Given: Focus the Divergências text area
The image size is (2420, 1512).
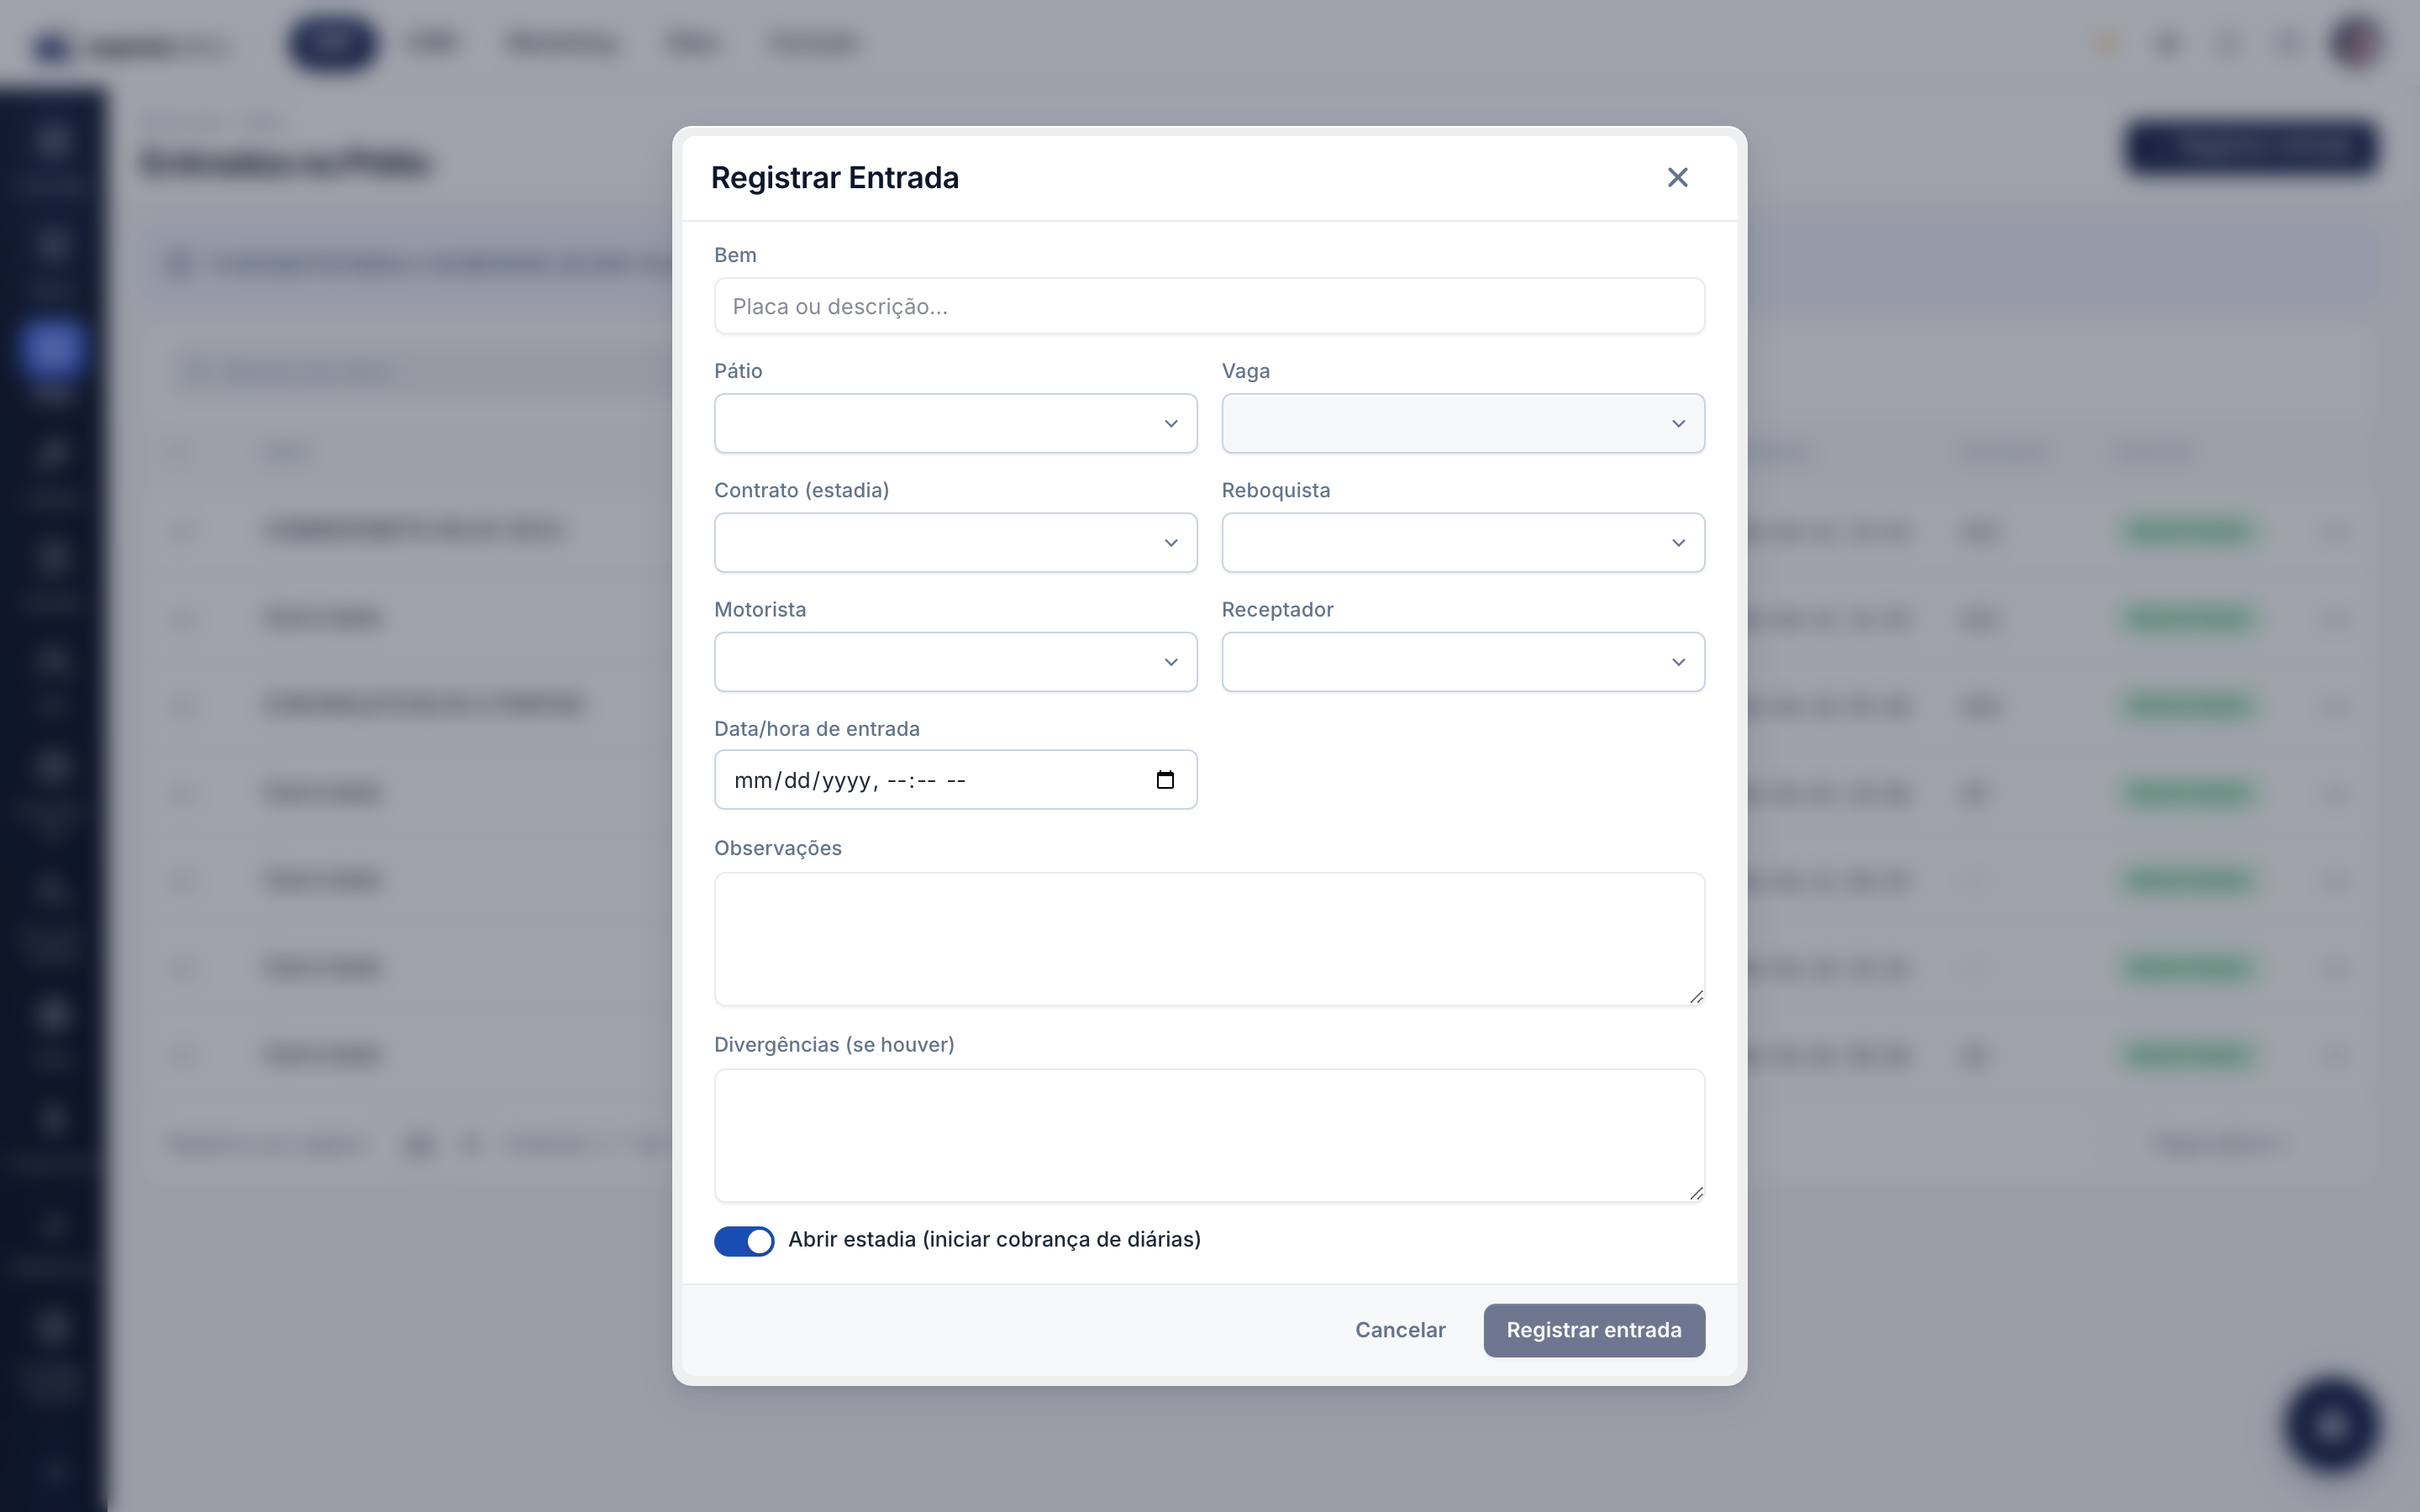Looking at the screenshot, I should [x=1209, y=1135].
